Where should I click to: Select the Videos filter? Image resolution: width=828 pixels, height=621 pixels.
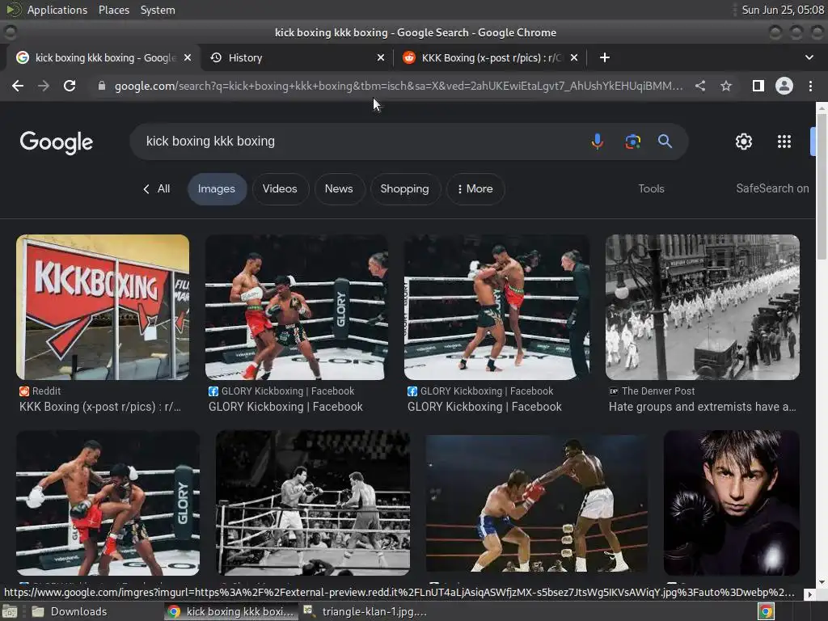coord(280,188)
